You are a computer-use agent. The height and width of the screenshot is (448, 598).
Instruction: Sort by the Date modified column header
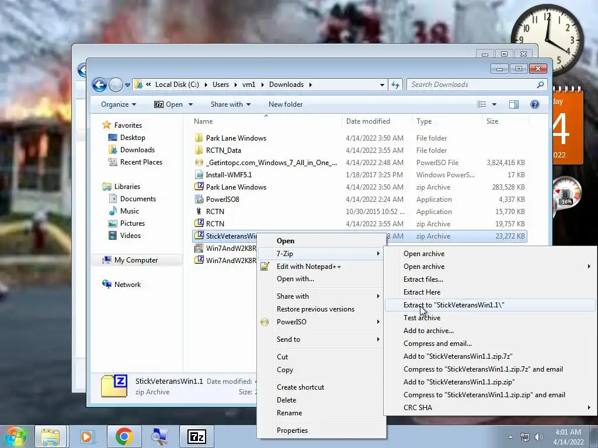(x=368, y=121)
